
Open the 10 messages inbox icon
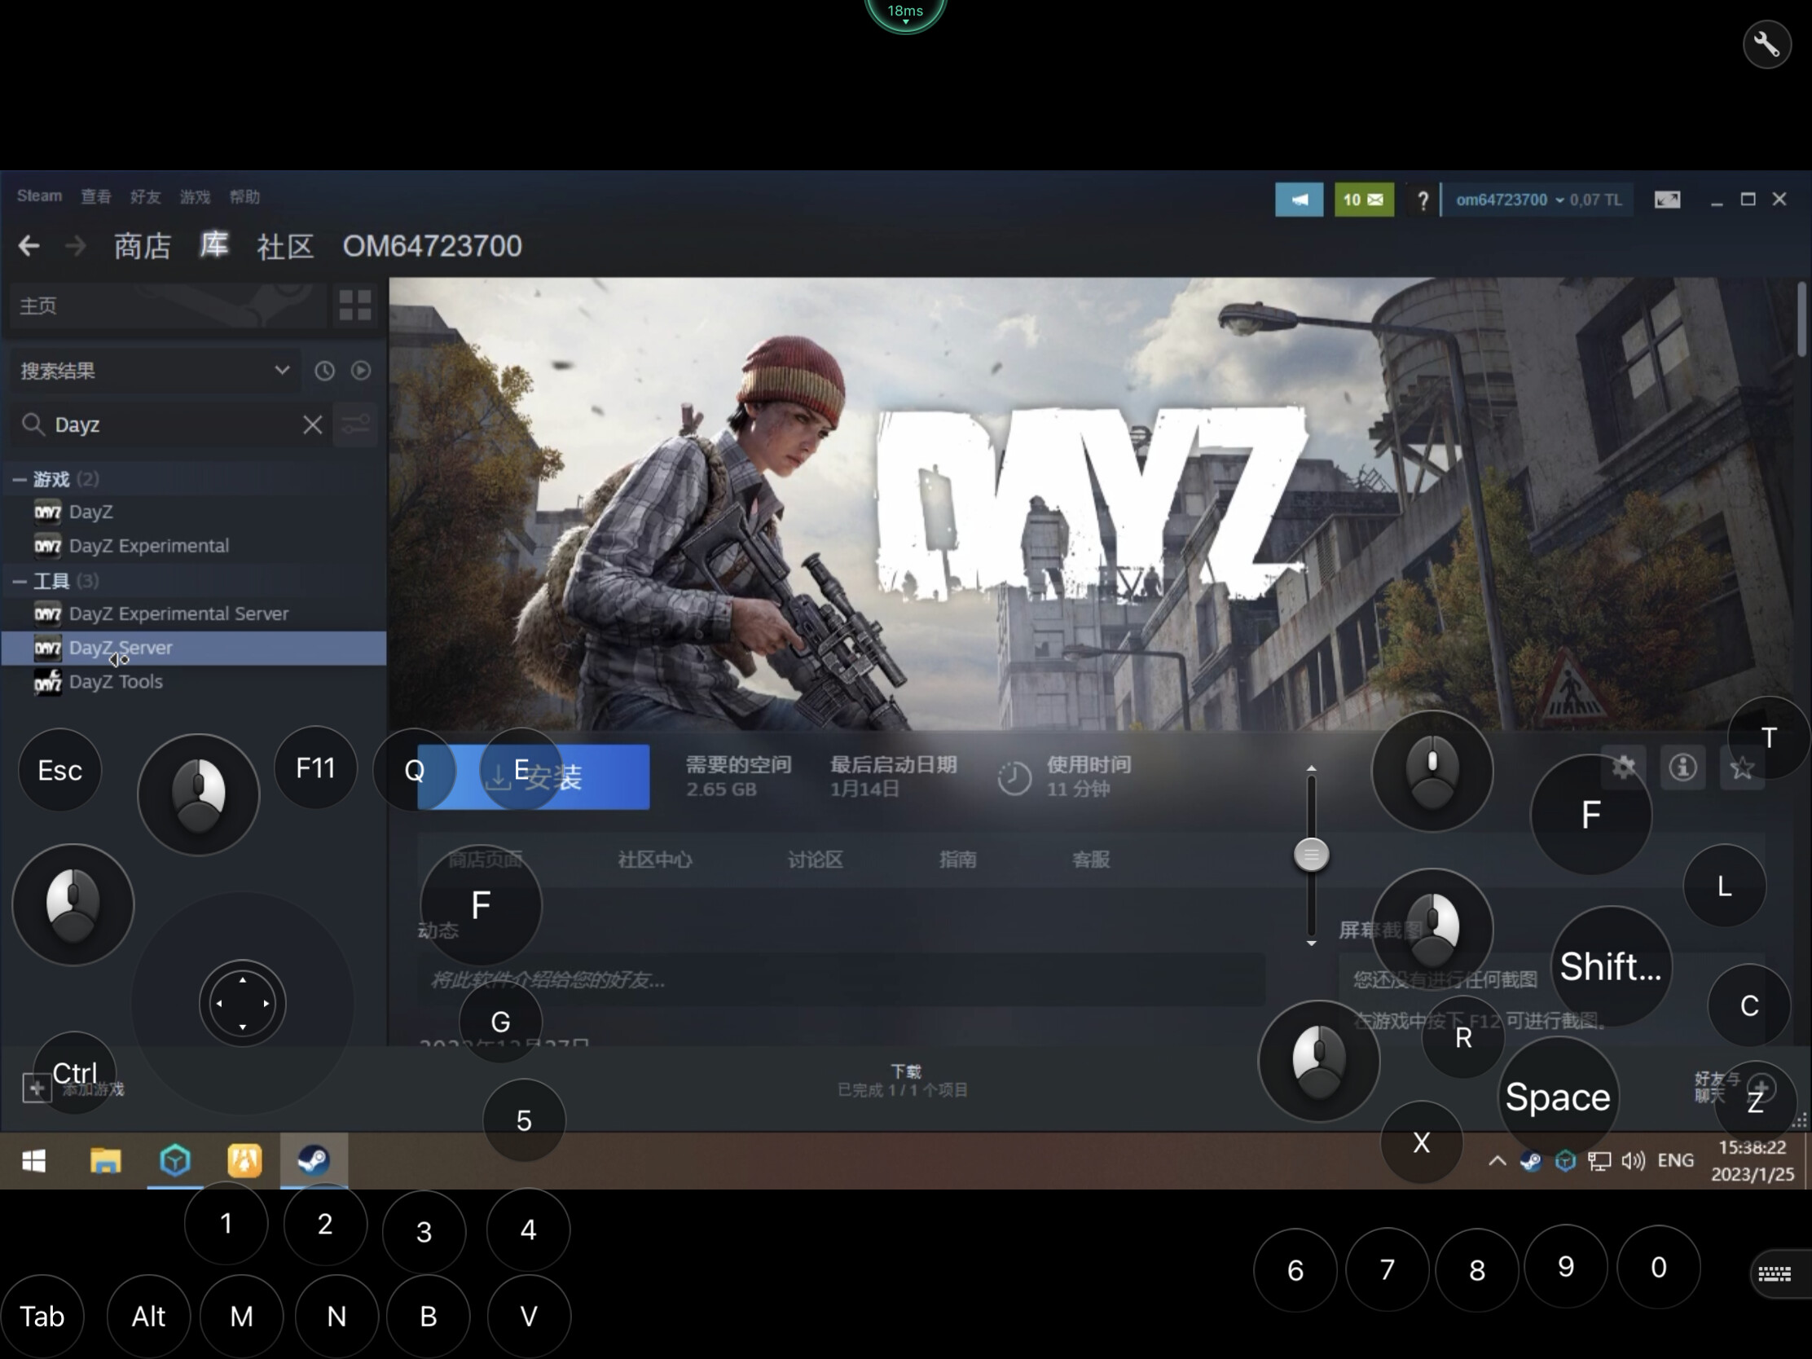[x=1364, y=200]
